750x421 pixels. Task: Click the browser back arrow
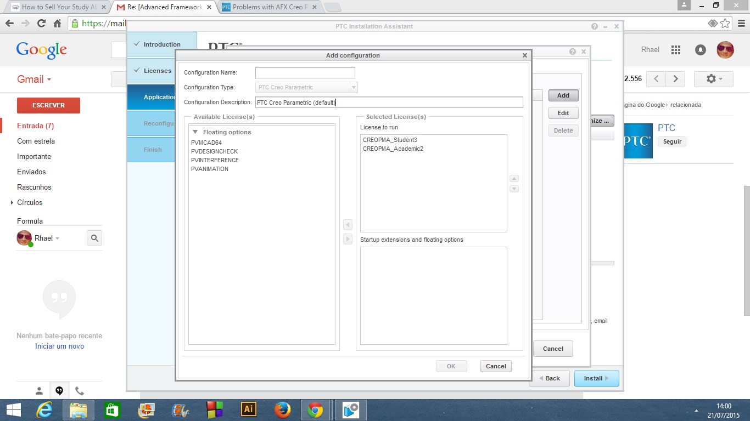9,24
